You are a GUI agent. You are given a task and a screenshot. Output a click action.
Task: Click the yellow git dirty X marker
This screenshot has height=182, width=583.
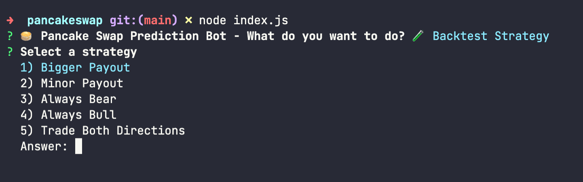(x=188, y=21)
